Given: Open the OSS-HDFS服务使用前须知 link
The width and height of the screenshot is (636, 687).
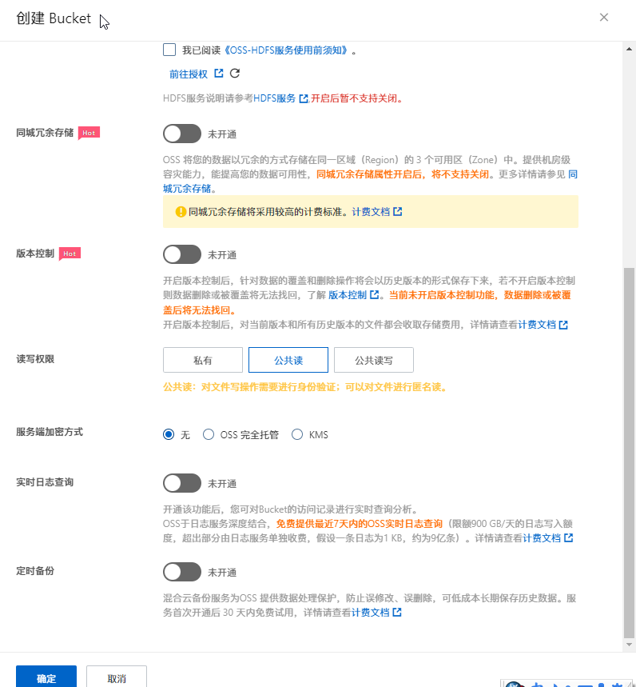Looking at the screenshot, I should click(288, 50).
